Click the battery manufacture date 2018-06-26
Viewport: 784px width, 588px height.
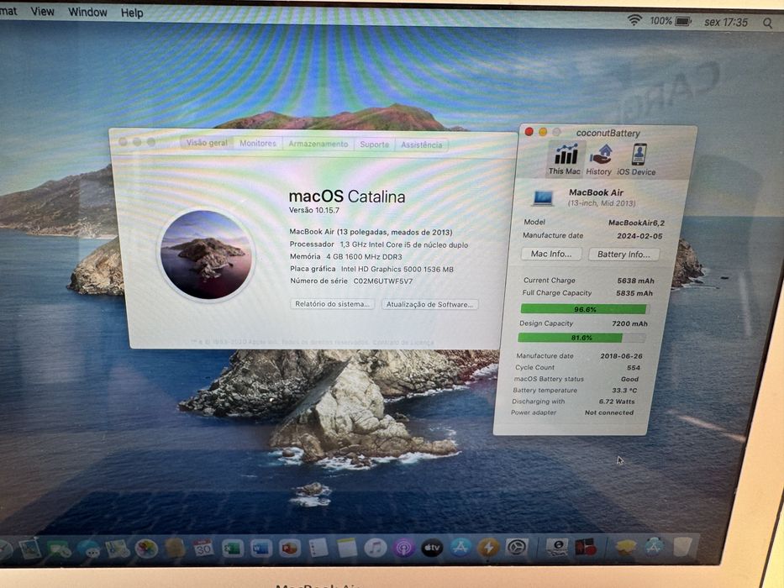tap(621, 356)
